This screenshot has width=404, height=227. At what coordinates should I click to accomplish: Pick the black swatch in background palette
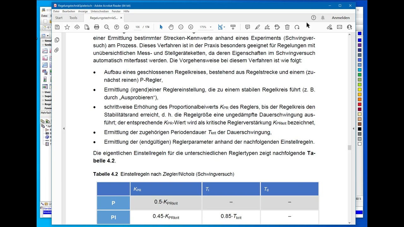(x=359, y=129)
